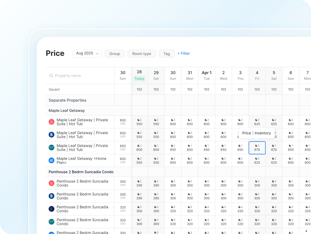The image size is (311, 234).
Task: Select the highlighted 670 price cell
Action: pyautogui.click(x=257, y=148)
